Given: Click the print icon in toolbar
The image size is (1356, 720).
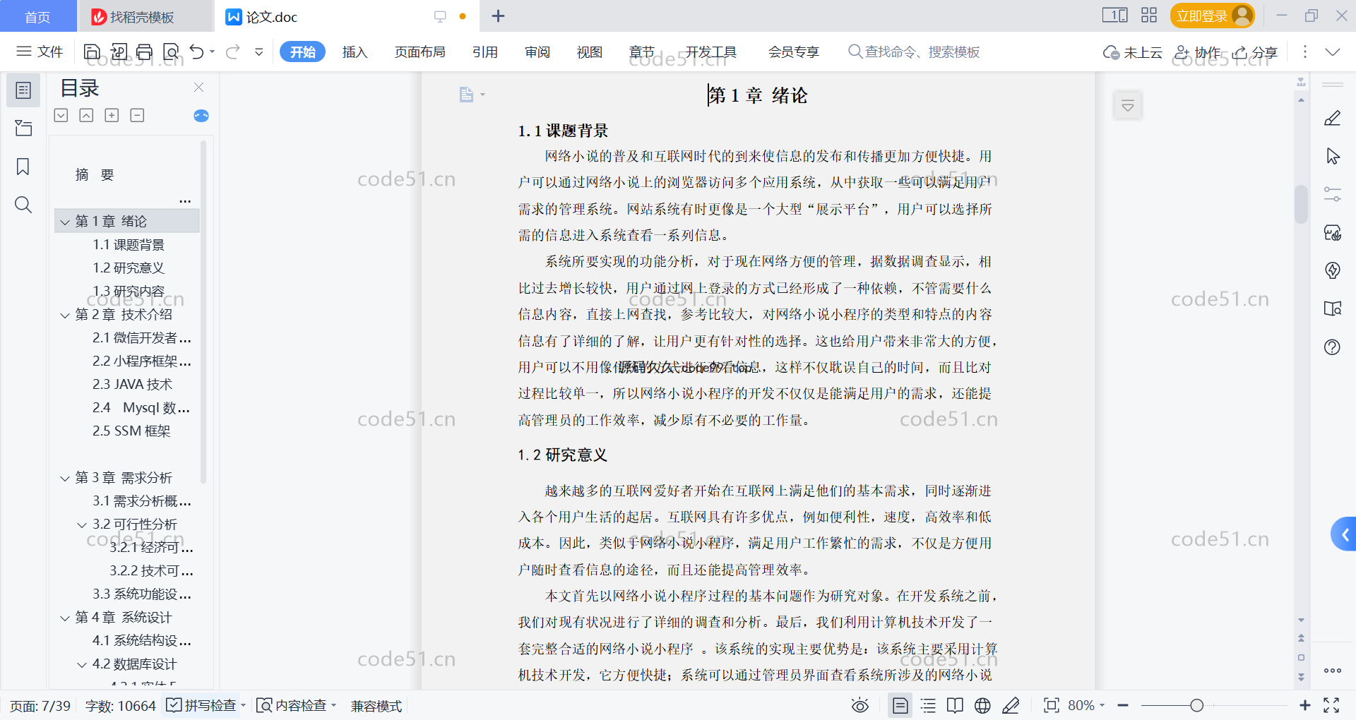Looking at the screenshot, I should [145, 52].
